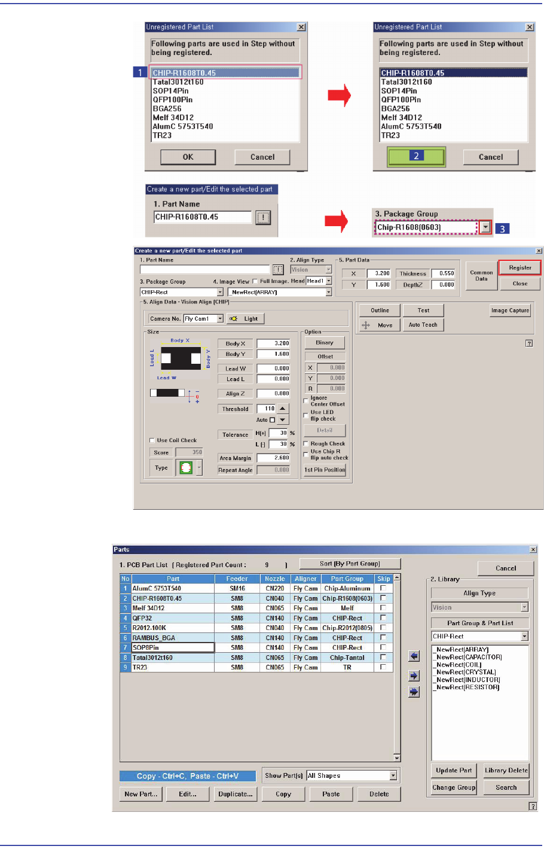Click the double right blue arrow button
The width and height of the screenshot is (544, 852).
(x=414, y=692)
